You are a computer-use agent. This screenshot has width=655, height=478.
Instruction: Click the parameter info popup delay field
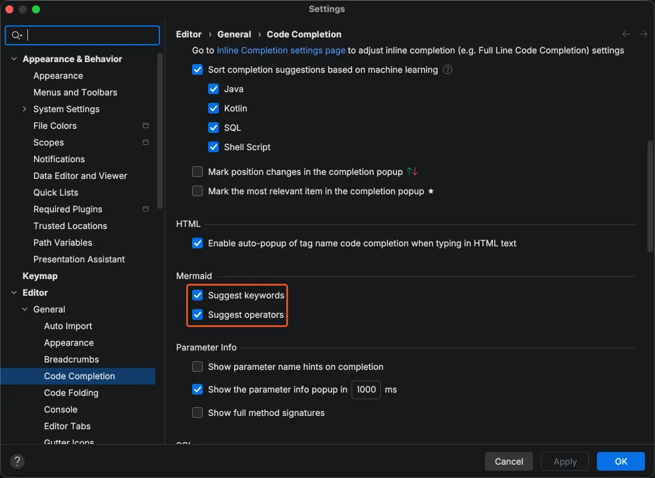[x=366, y=389]
